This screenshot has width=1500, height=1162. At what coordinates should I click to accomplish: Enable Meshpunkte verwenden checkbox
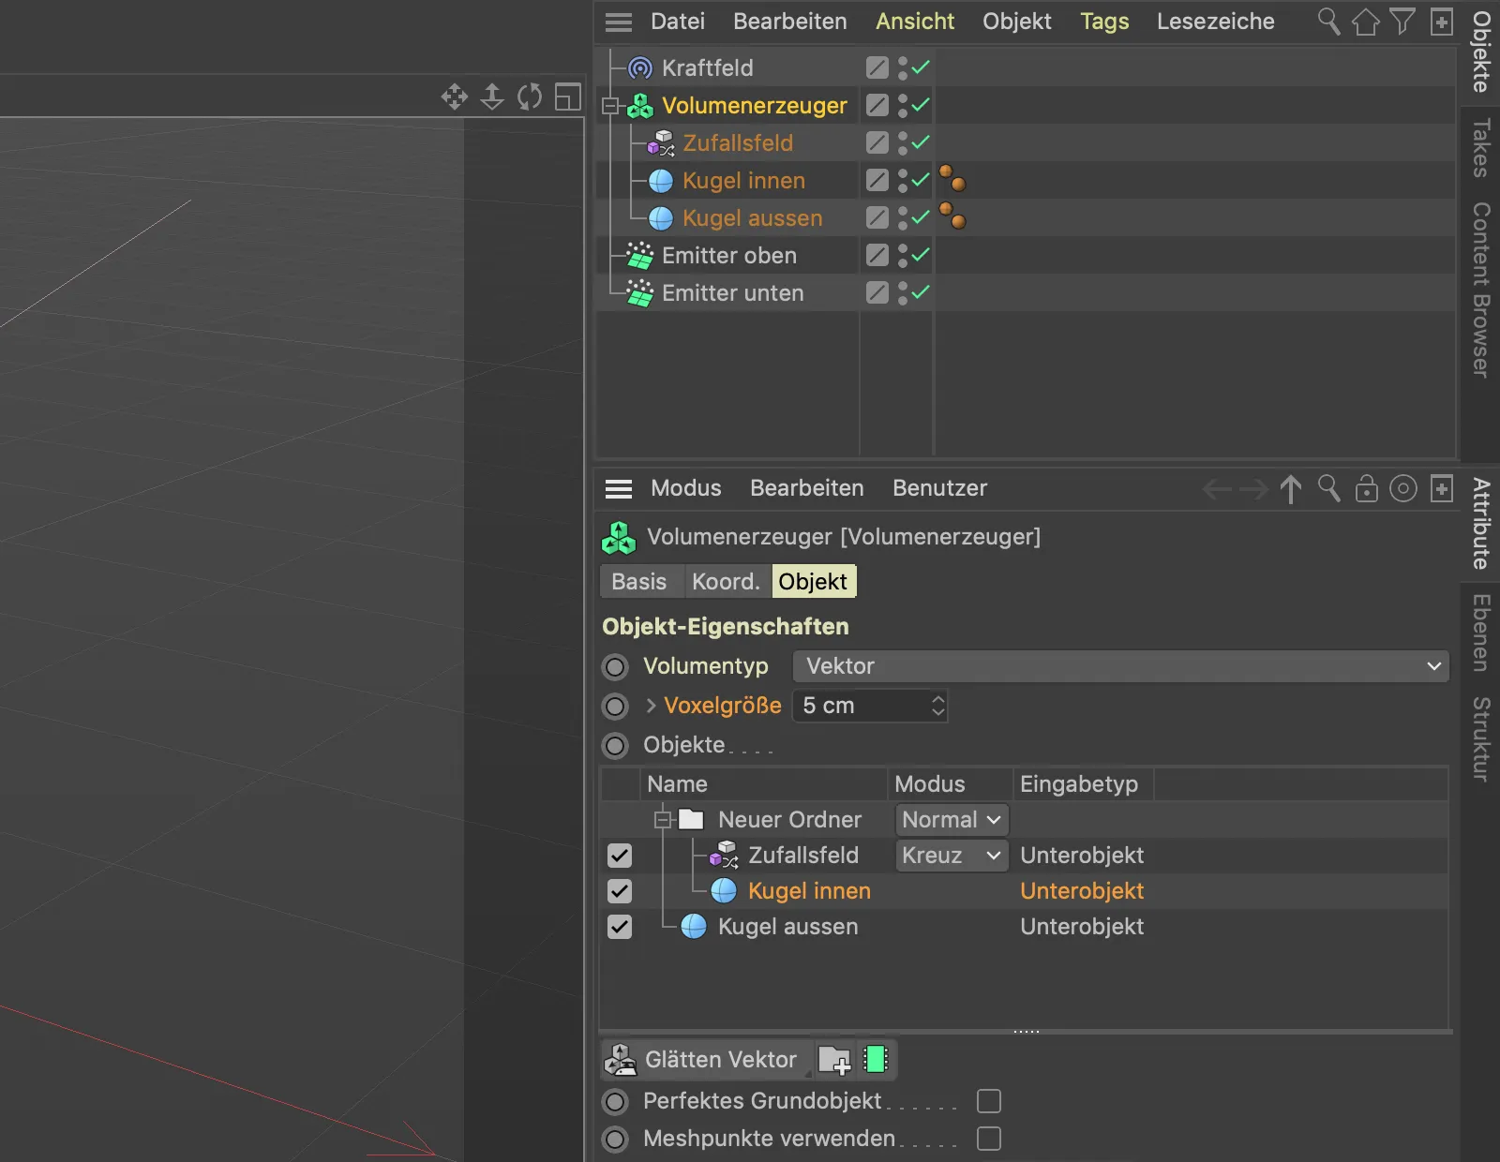pyautogui.click(x=989, y=1139)
